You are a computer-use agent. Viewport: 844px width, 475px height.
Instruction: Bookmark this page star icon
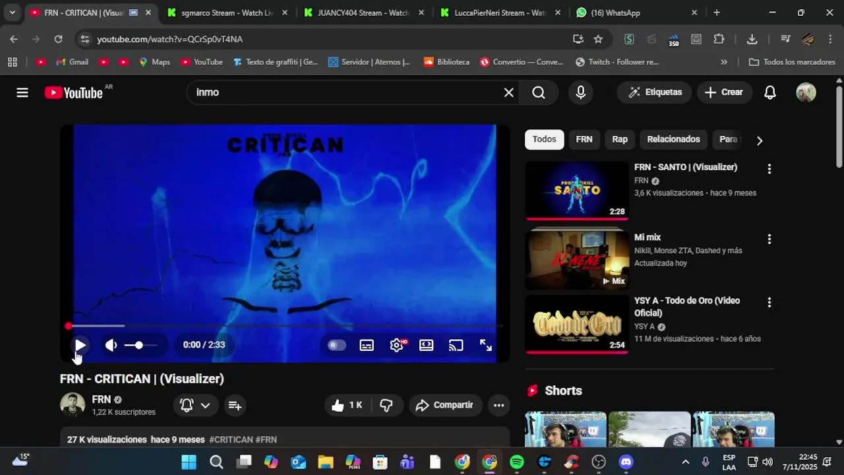pos(598,39)
